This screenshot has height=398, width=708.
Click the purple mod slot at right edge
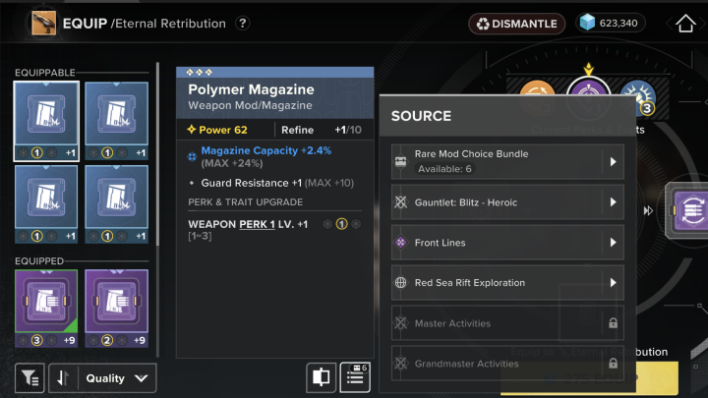[687, 210]
